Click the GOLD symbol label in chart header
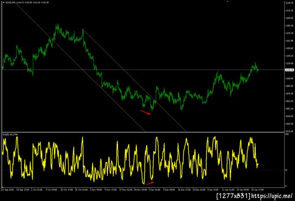 [9, 2]
